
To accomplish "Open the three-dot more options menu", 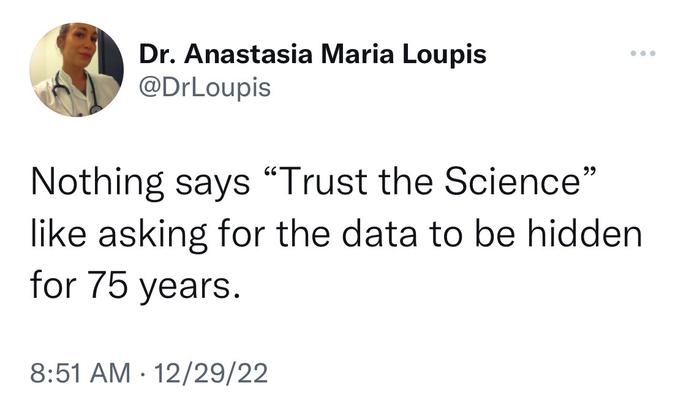I will coord(643,53).
